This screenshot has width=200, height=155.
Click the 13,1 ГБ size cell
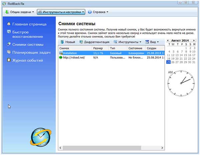(x=98, y=53)
